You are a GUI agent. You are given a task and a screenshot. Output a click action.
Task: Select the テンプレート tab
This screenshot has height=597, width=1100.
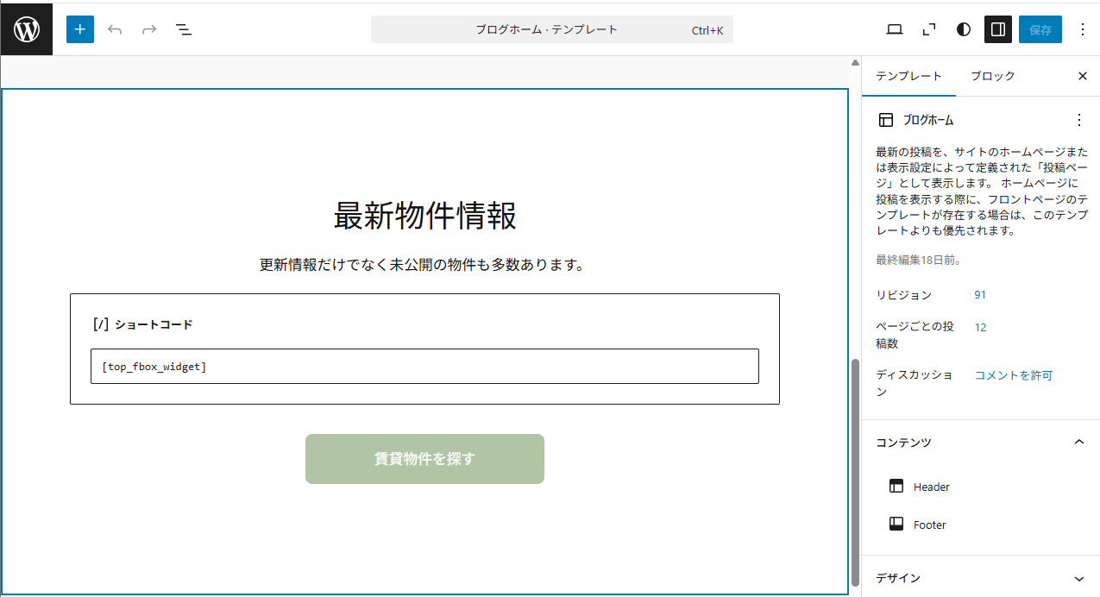pyautogui.click(x=908, y=76)
